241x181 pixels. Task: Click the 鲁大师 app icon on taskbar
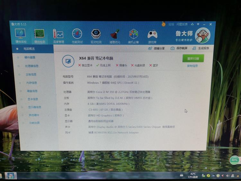(11, 176)
